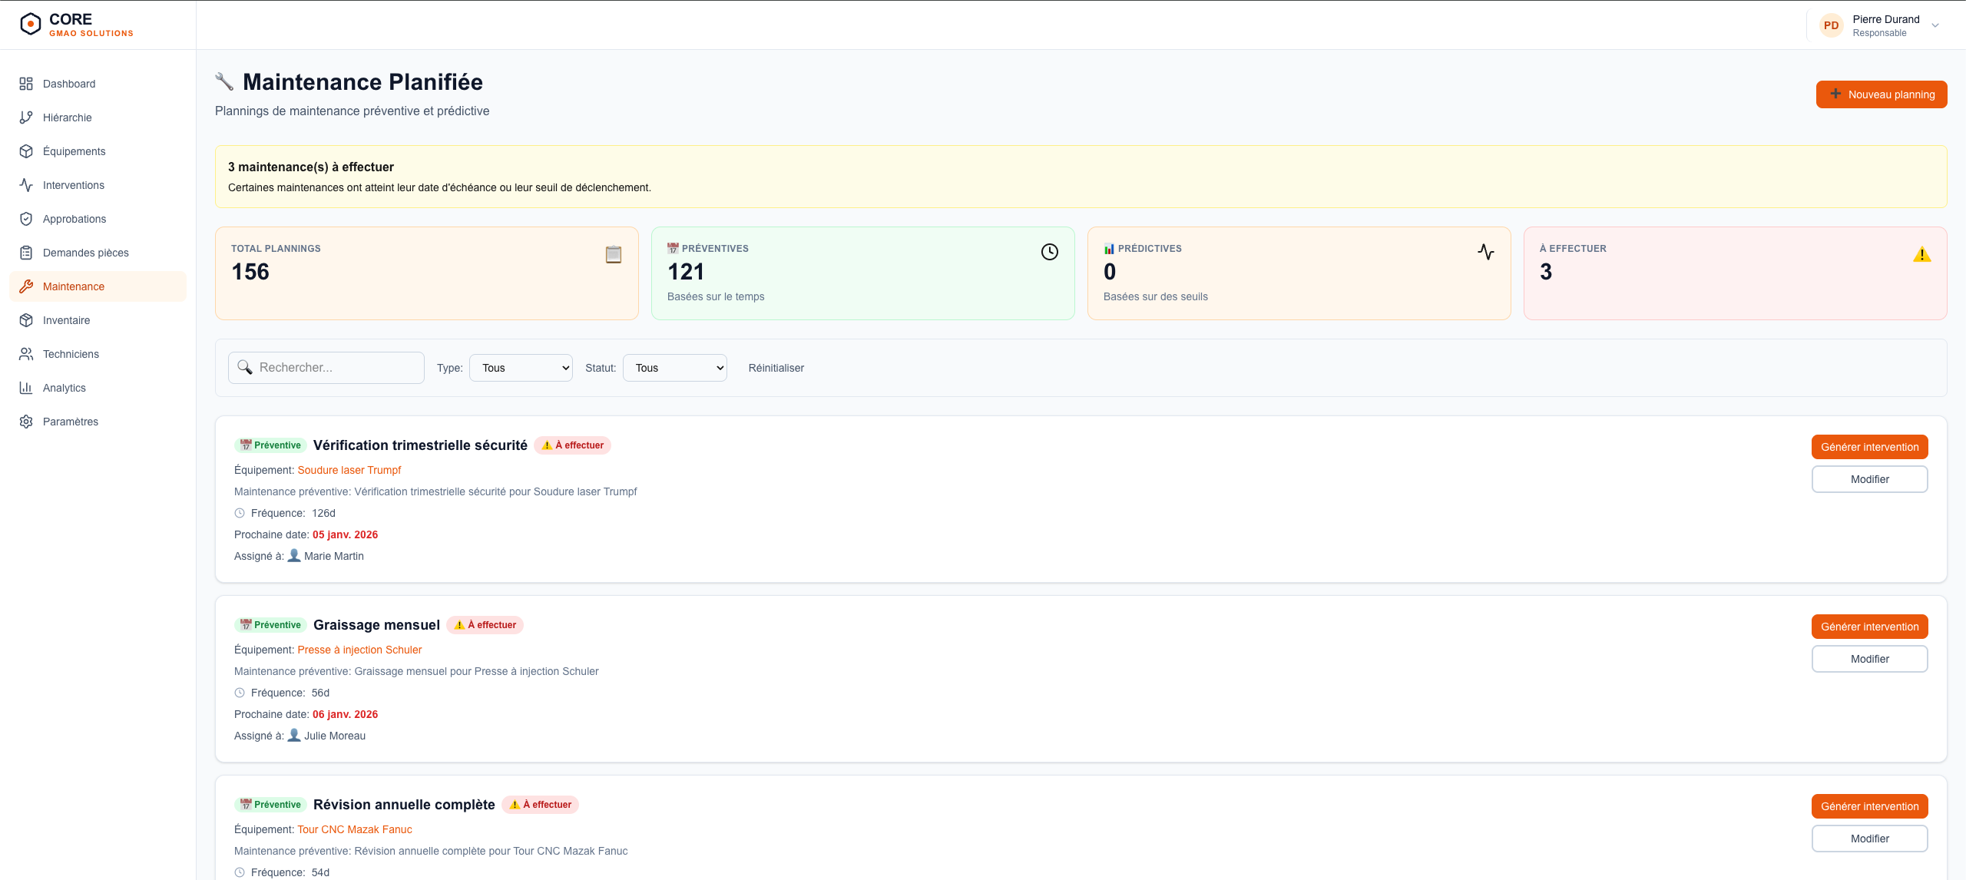Click the Total Plannings 156 card

click(x=427, y=273)
